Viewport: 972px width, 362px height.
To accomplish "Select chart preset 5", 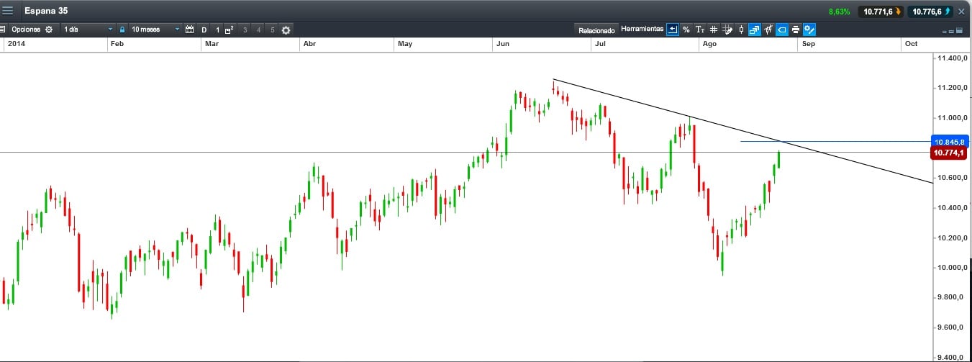I will 272,30.
